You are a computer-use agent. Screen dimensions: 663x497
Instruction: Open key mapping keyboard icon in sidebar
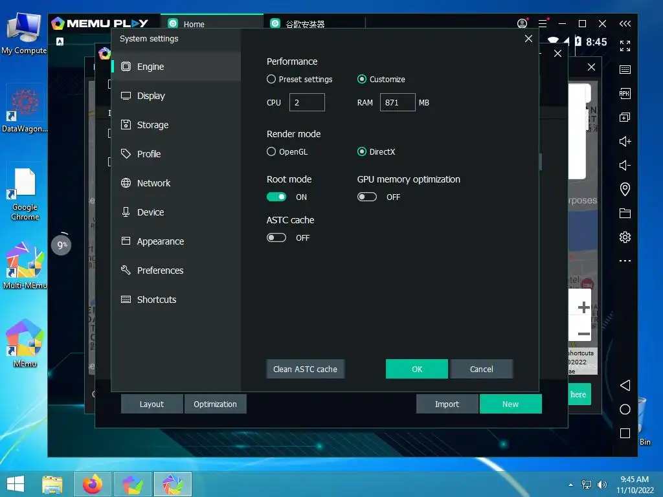tap(625, 69)
